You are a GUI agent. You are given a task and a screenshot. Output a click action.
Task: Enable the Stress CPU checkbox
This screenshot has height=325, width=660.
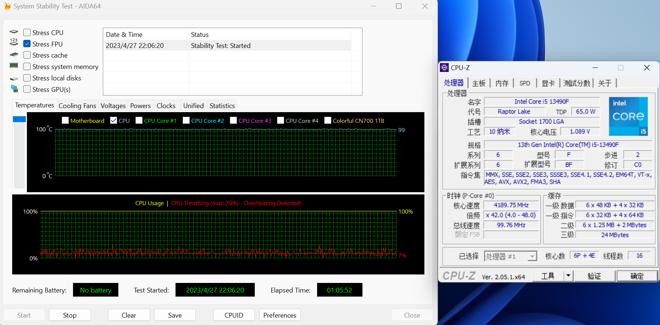[27, 32]
